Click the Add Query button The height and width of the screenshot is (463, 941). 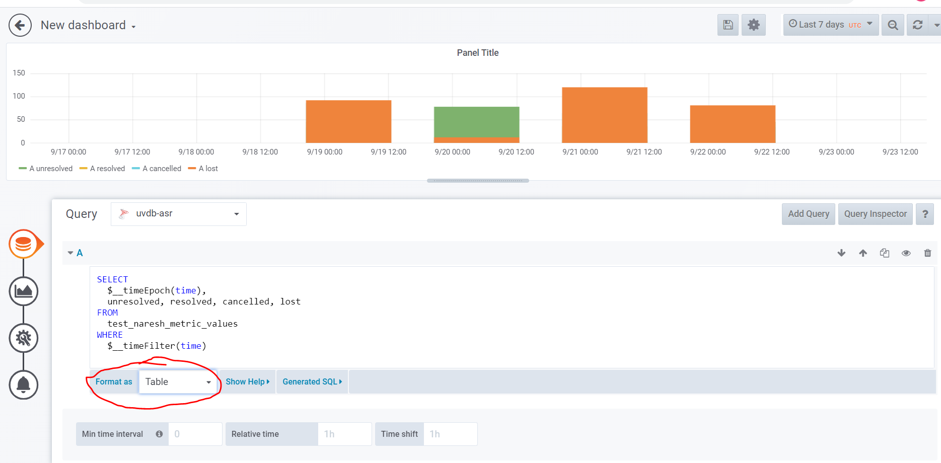tap(808, 214)
